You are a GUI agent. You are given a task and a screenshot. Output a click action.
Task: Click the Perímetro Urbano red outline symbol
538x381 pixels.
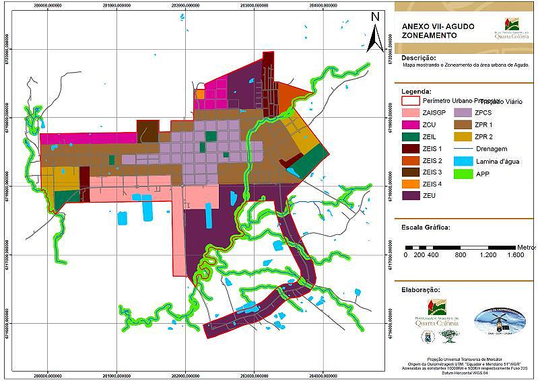coord(411,100)
